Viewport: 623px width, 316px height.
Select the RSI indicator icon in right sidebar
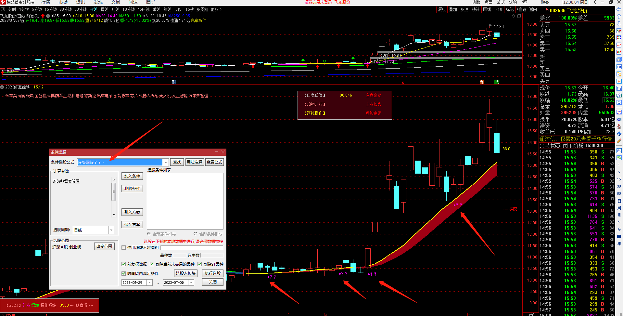(619, 119)
